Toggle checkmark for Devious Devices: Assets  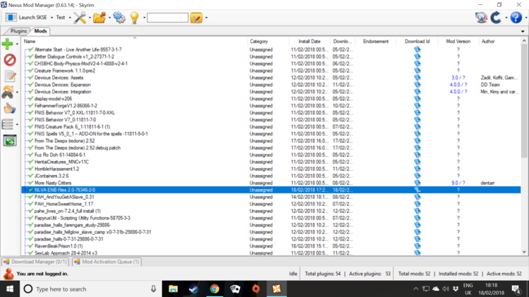tap(31, 78)
